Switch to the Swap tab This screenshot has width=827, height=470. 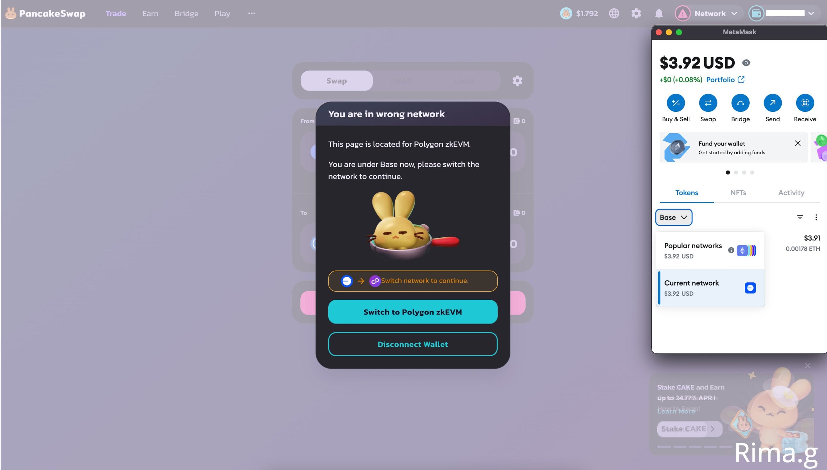(x=336, y=81)
